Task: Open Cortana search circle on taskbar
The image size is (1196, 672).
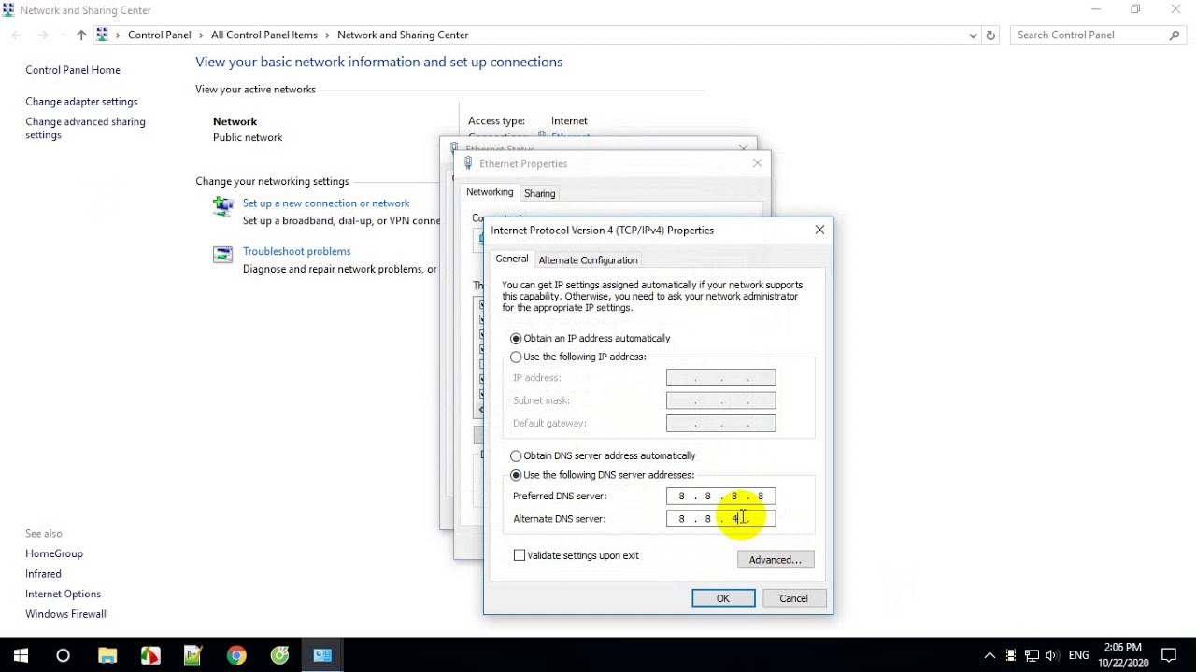Action: pos(63,655)
